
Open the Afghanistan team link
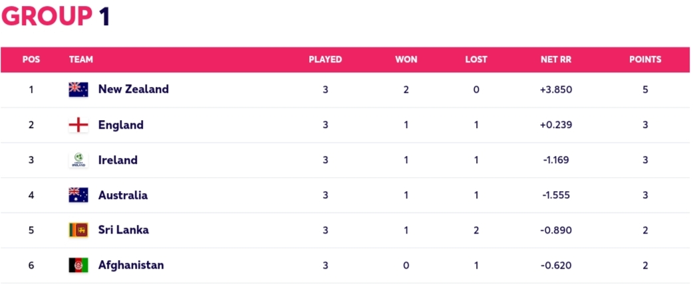tap(131, 265)
